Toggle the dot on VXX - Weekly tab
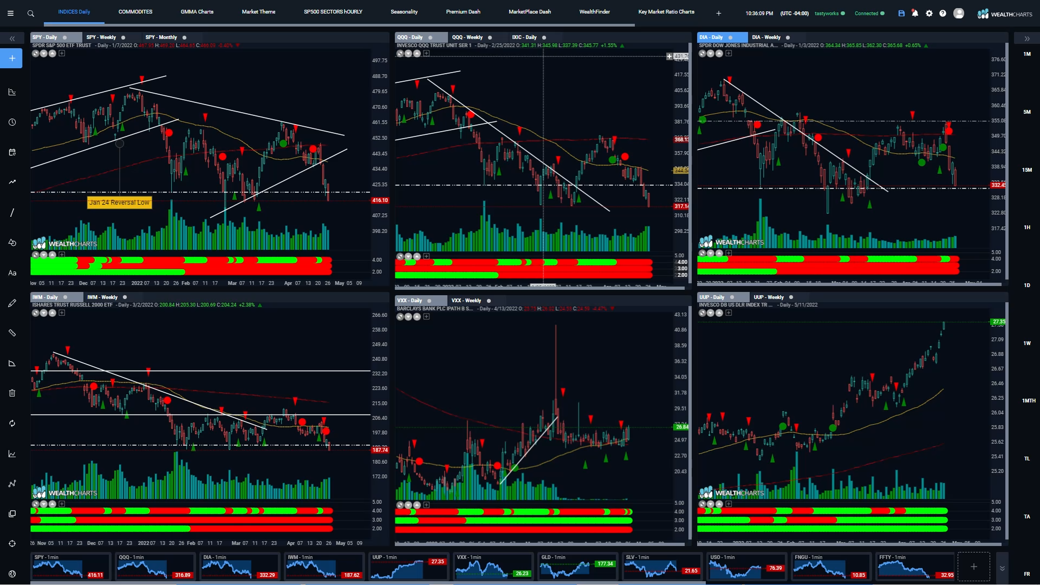 (489, 301)
